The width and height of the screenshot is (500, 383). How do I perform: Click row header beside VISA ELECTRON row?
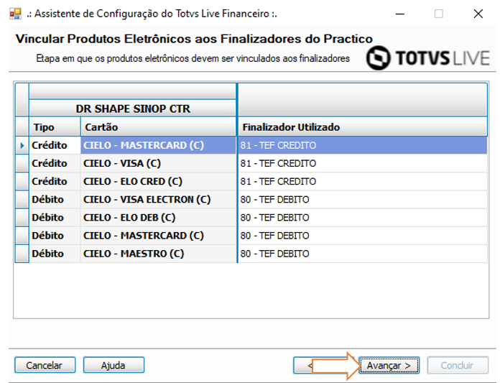pyautogui.click(x=22, y=200)
